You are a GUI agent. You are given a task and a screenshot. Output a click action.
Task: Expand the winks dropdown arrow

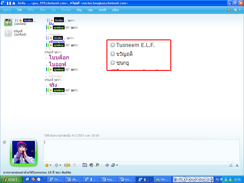click(60, 165)
